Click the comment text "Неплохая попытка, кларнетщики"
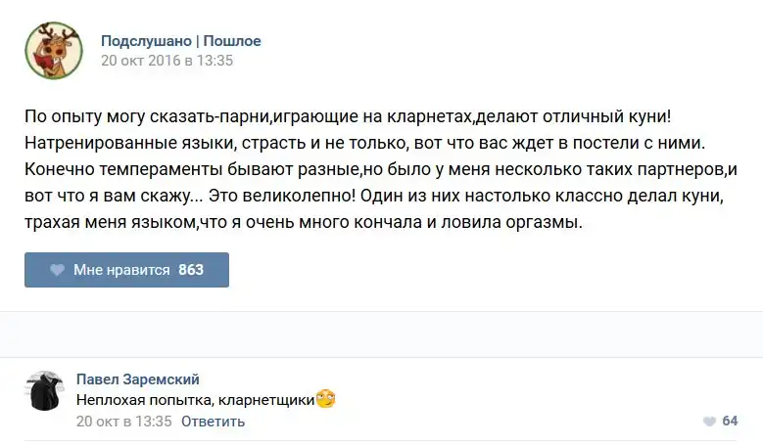Viewport: 763px width, 445px height. click(194, 399)
